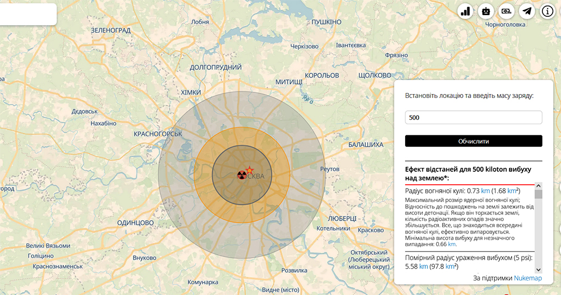Open the statistics bar chart icon
The image size is (561, 295).
pyautogui.click(x=466, y=11)
